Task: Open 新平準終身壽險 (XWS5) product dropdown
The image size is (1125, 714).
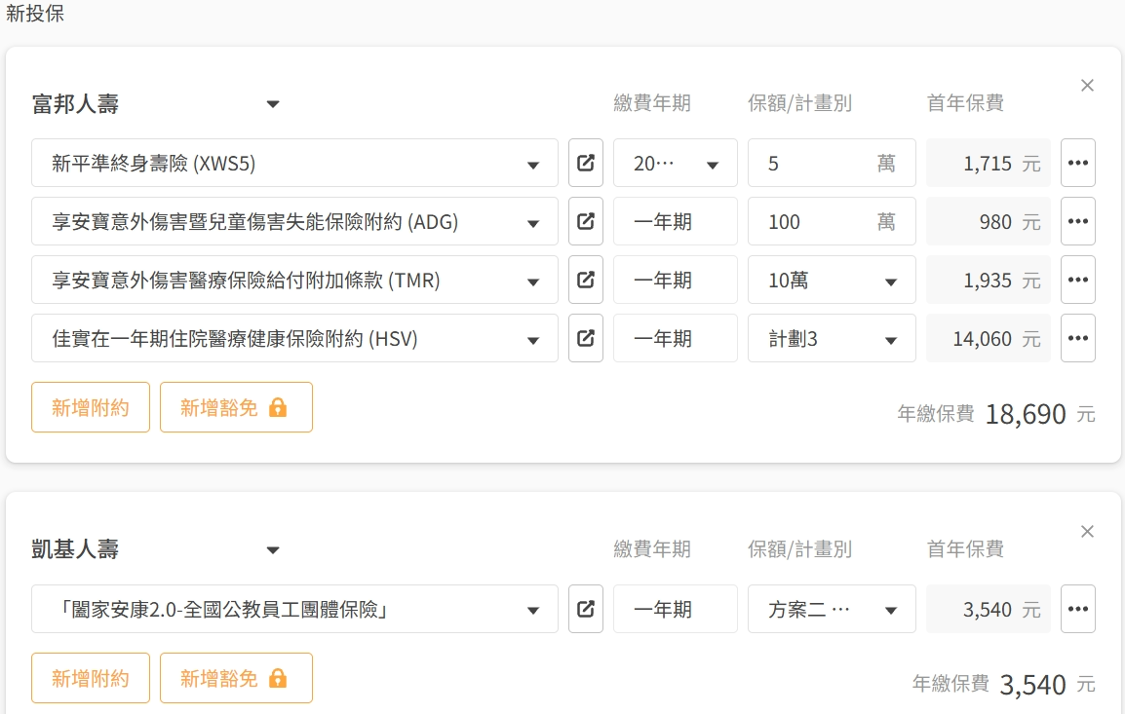Action: click(x=294, y=163)
